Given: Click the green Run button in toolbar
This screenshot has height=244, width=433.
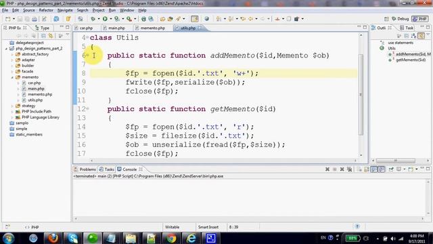Looking at the screenshot, I should [x=105, y=19].
